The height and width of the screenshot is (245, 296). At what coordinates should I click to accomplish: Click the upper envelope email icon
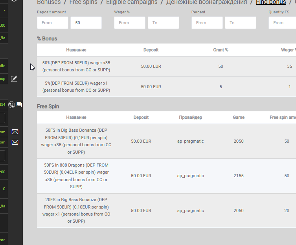click(x=15, y=132)
